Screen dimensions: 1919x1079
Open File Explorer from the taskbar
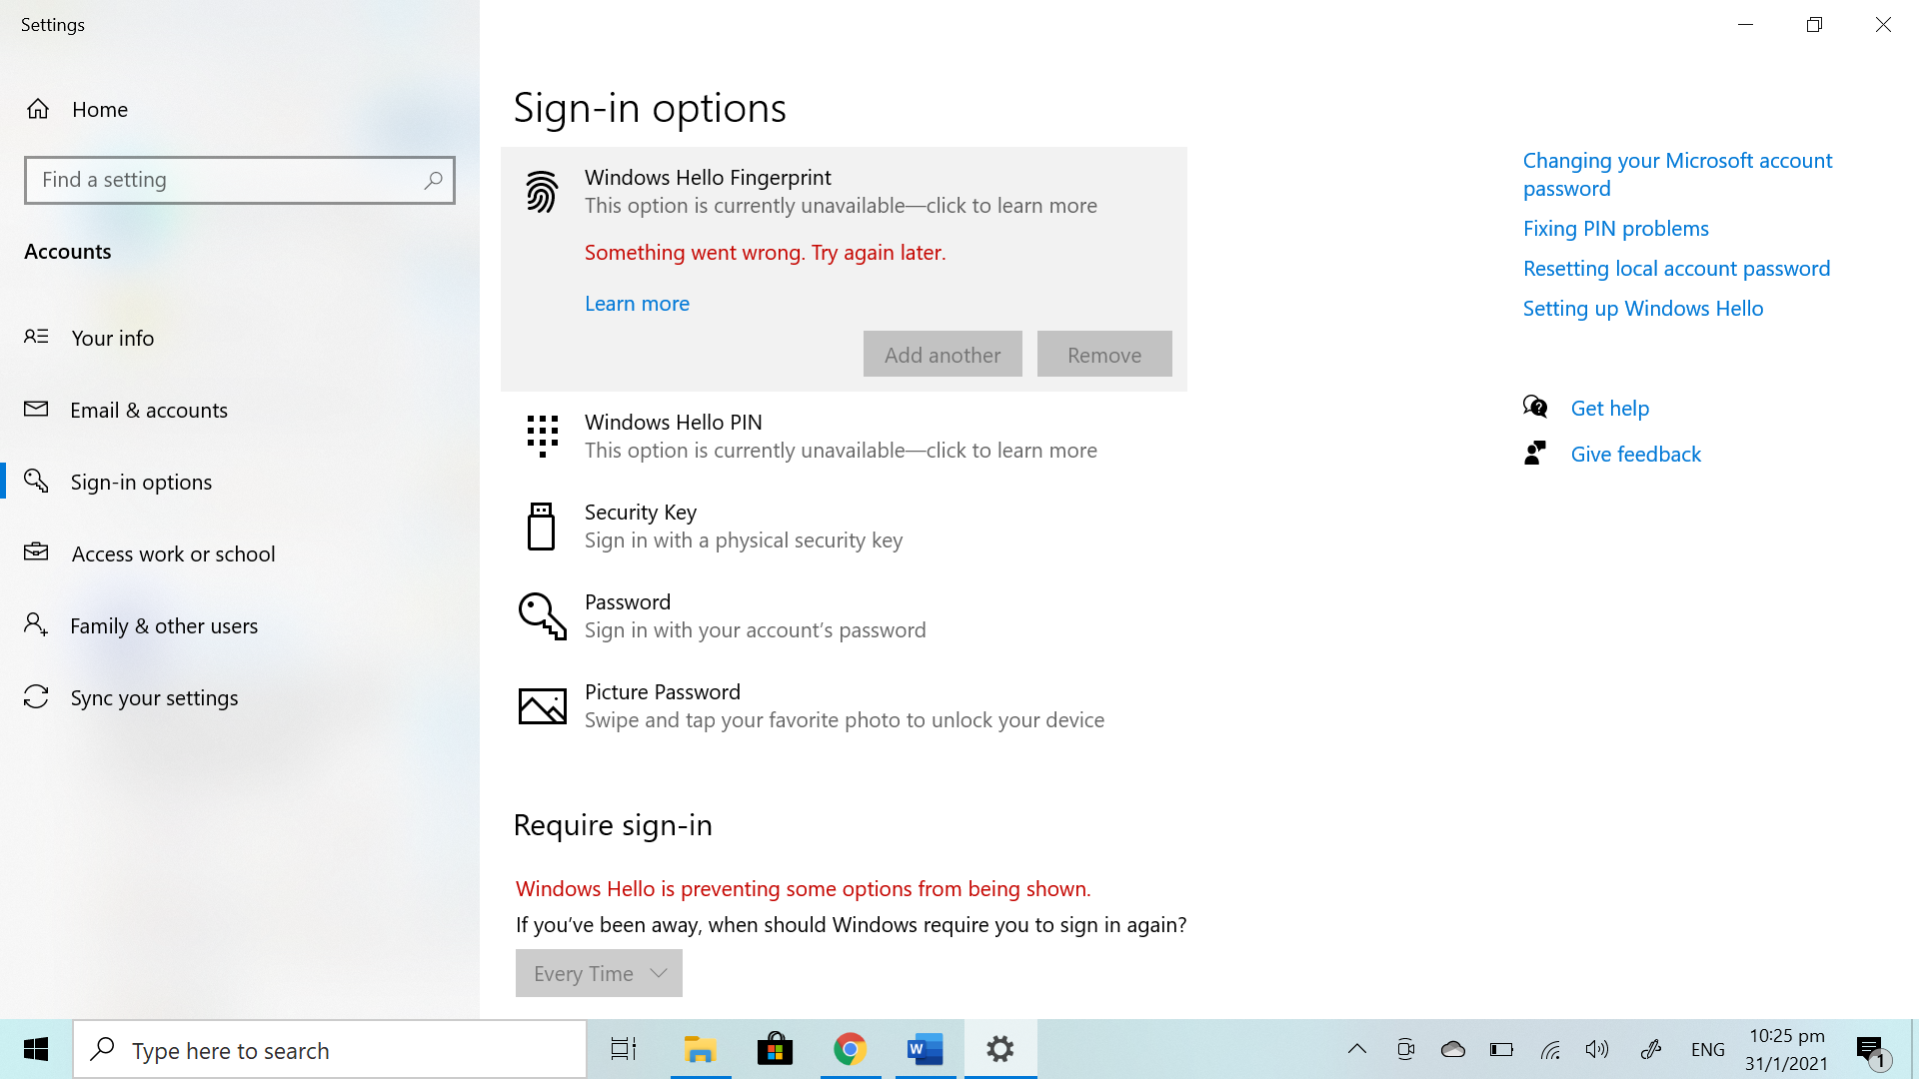[x=701, y=1049]
